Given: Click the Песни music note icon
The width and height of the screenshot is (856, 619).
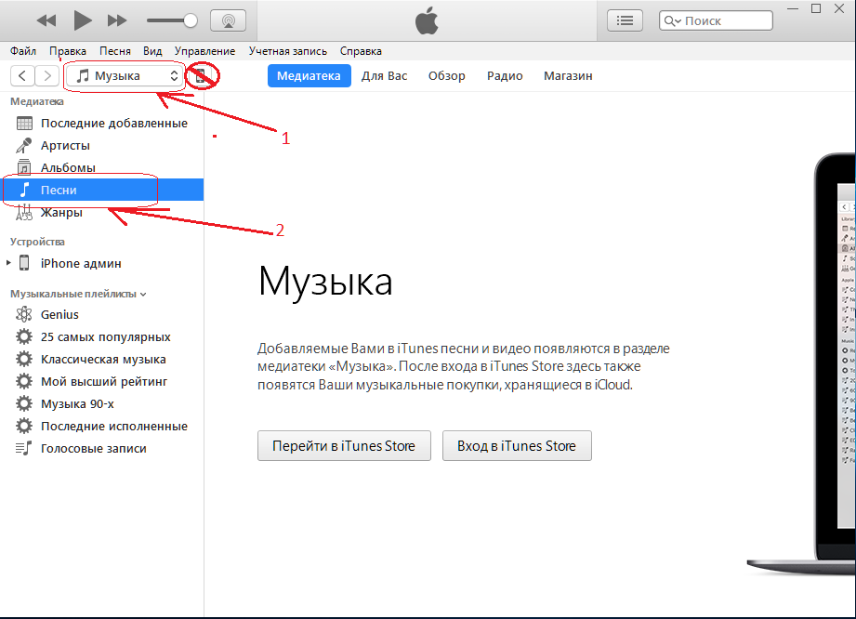Looking at the screenshot, I should [24, 190].
